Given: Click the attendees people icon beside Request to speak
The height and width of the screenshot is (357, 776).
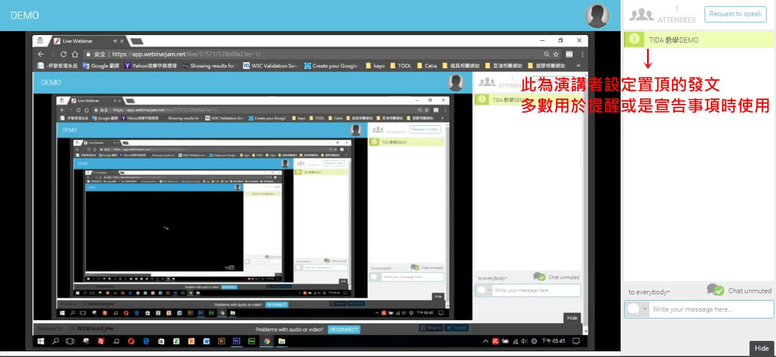Looking at the screenshot, I should 641,15.
